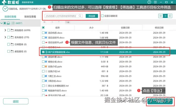Check the 丢失路径 folder checkbox

coord(9,37)
